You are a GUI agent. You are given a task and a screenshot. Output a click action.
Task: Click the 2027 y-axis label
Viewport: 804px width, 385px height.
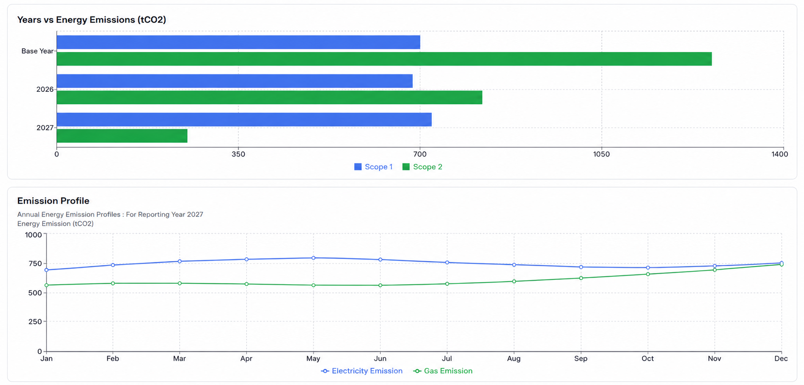click(45, 128)
